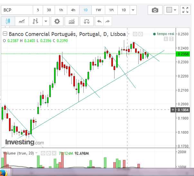Viewport: 194px width, 176px height.
Task: Expand the Volume indicator dropdown arrow
Action: pos(36,153)
